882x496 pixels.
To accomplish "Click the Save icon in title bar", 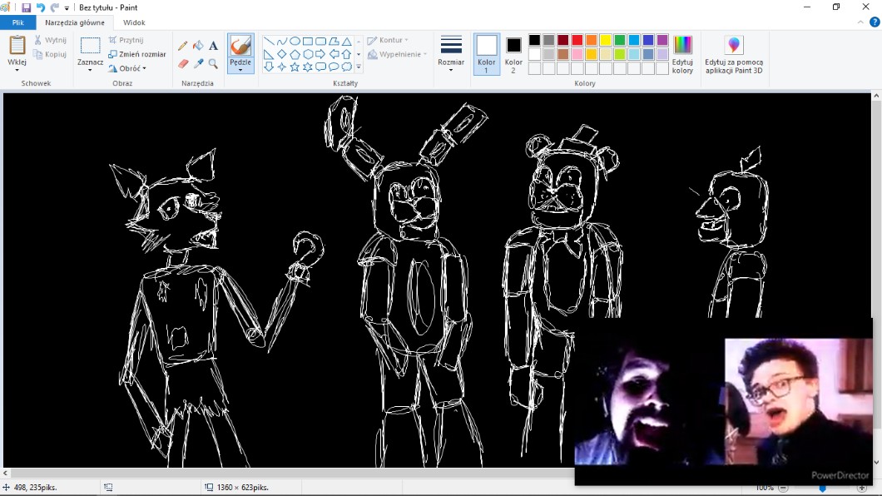I will [26, 7].
